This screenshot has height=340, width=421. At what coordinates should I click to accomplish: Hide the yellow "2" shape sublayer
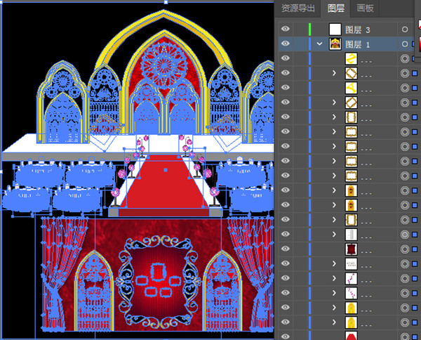(x=286, y=58)
